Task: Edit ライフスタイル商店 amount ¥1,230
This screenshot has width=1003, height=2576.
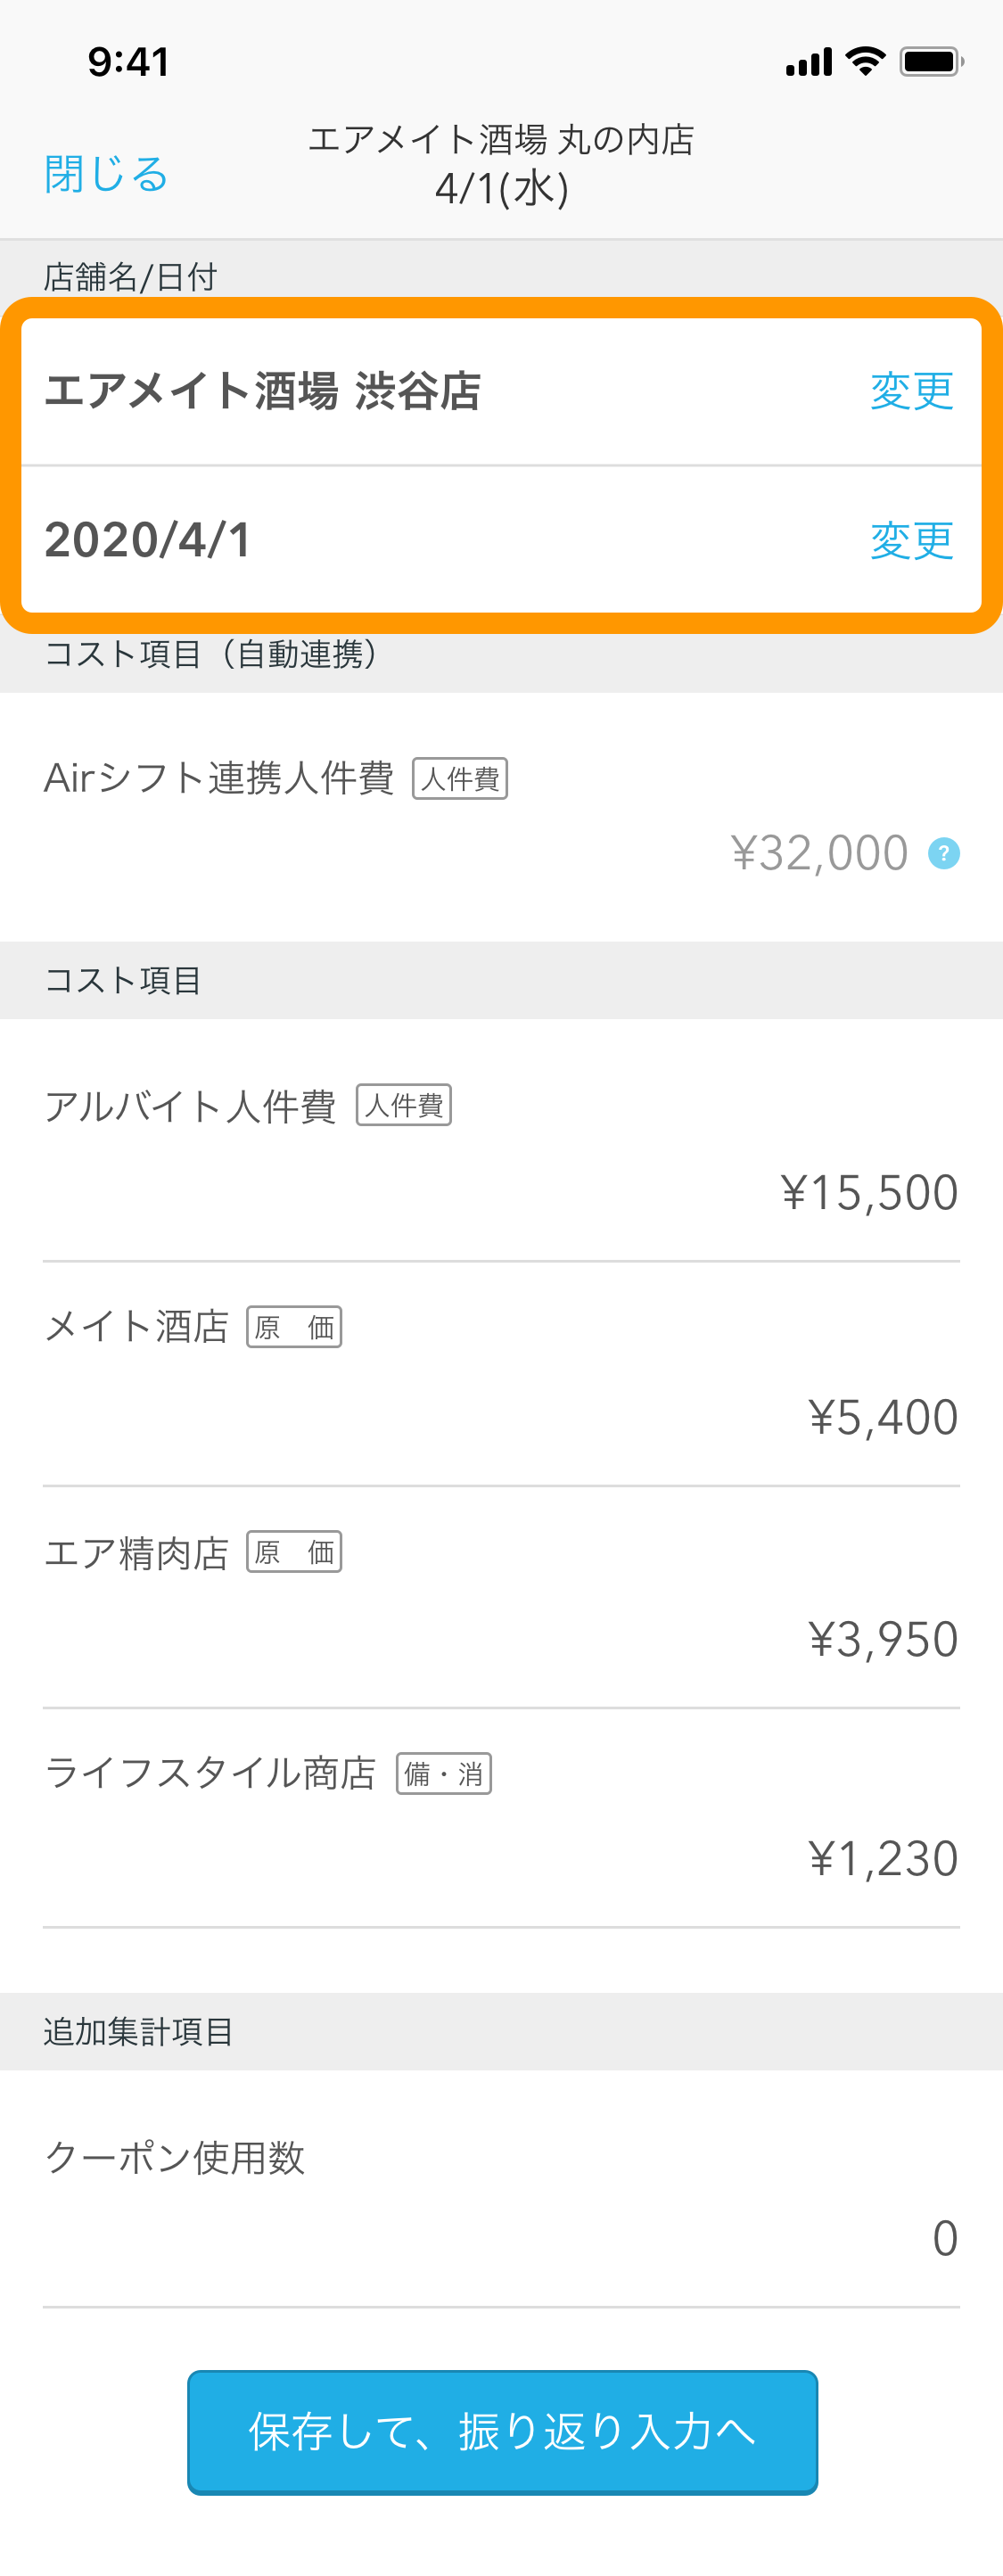Action: (883, 1859)
